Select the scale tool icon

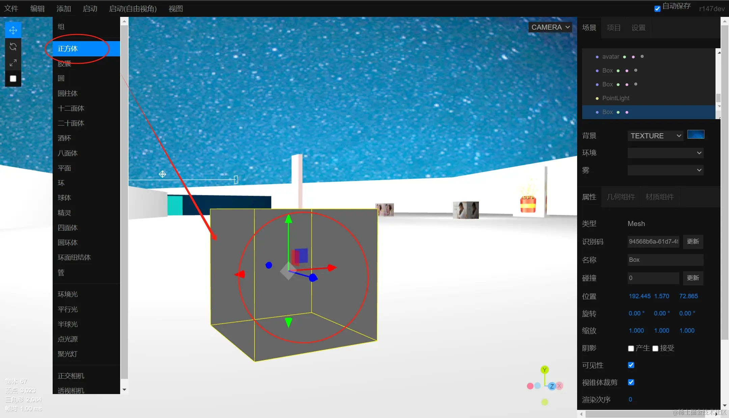pyautogui.click(x=13, y=63)
